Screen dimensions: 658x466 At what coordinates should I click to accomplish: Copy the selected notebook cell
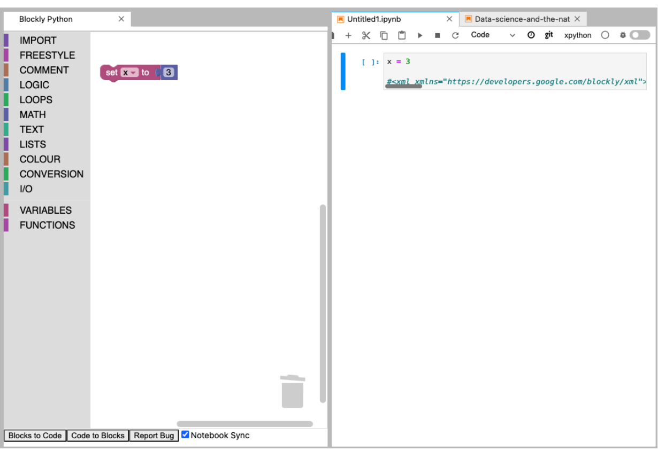[x=384, y=35]
